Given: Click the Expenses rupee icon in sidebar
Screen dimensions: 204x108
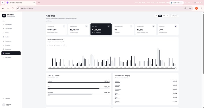Looking at the screenshot, I should click(x=3, y=49).
